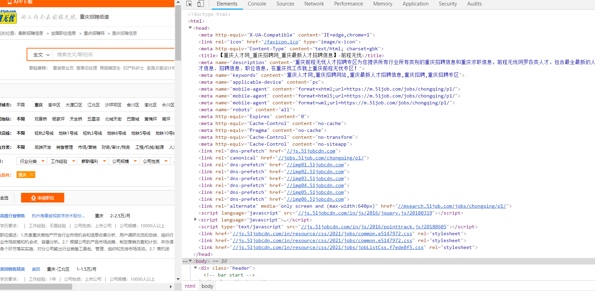
Task: Select 观音桥 landmark filter
Action: click(41, 119)
